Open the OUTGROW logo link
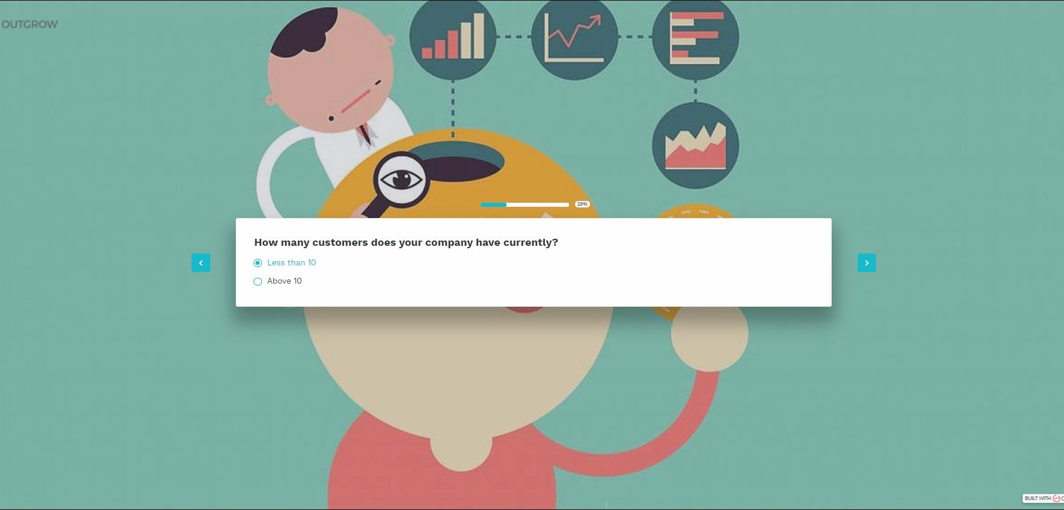The height and width of the screenshot is (510, 1064). click(x=30, y=24)
